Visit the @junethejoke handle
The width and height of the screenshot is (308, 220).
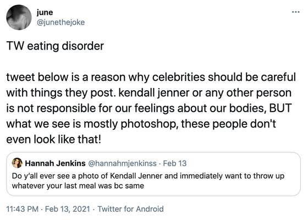point(61,23)
